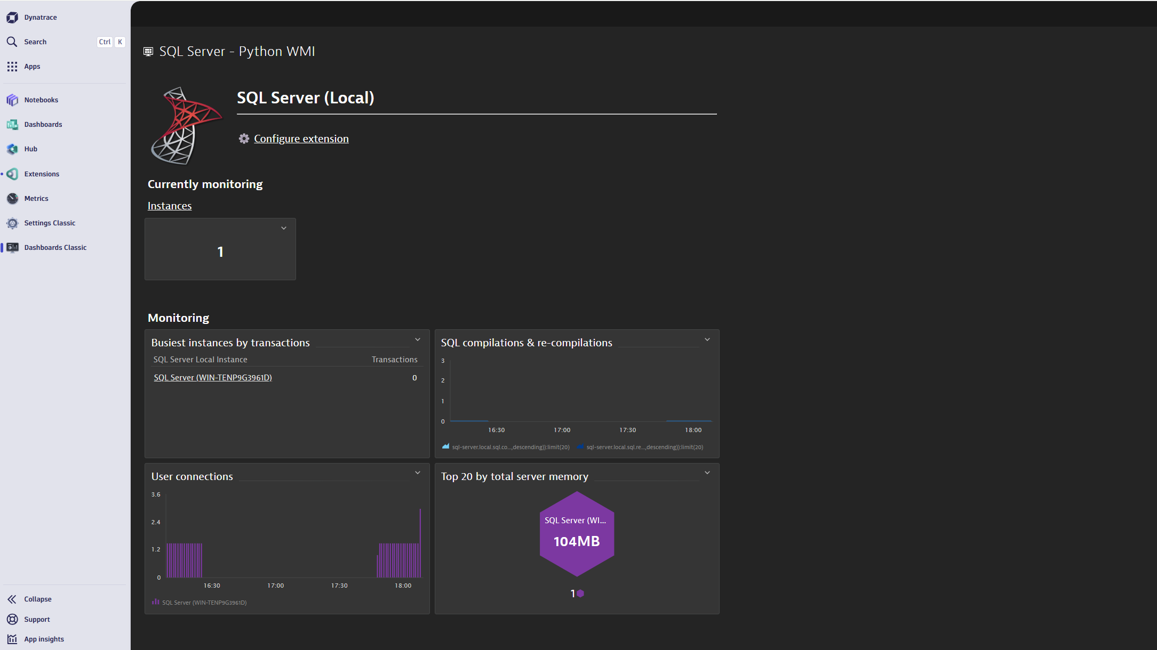Open the Support lifebuoy icon

point(12,619)
